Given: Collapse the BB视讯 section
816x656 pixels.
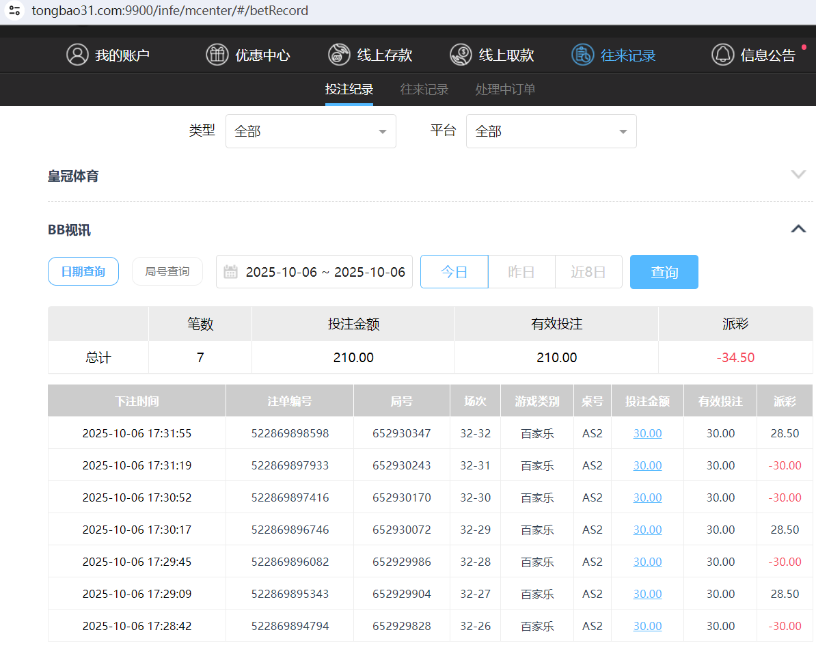Looking at the screenshot, I should pyautogui.click(x=798, y=228).
